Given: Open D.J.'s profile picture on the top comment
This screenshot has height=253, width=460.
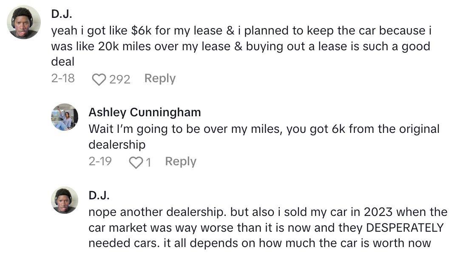Looking at the screenshot, I should pyautogui.click(x=24, y=23).
